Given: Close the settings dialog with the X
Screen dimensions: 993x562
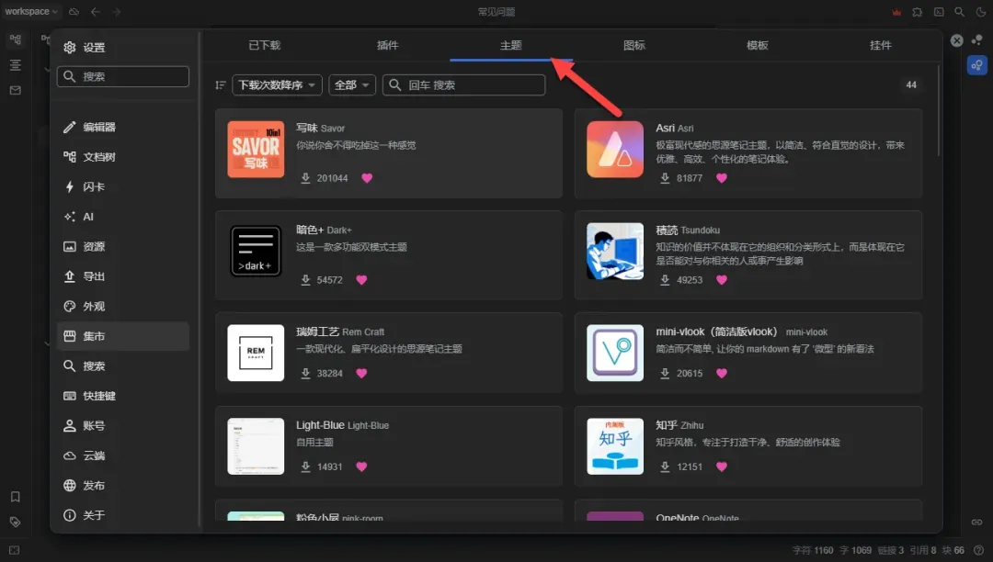Looking at the screenshot, I should (957, 40).
